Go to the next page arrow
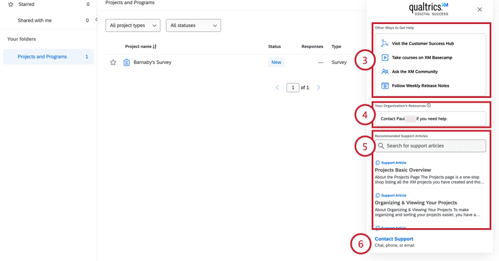The height and width of the screenshot is (261, 499). click(x=318, y=87)
